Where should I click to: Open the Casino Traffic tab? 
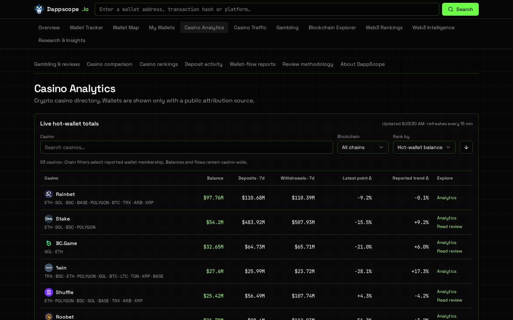[250, 27]
